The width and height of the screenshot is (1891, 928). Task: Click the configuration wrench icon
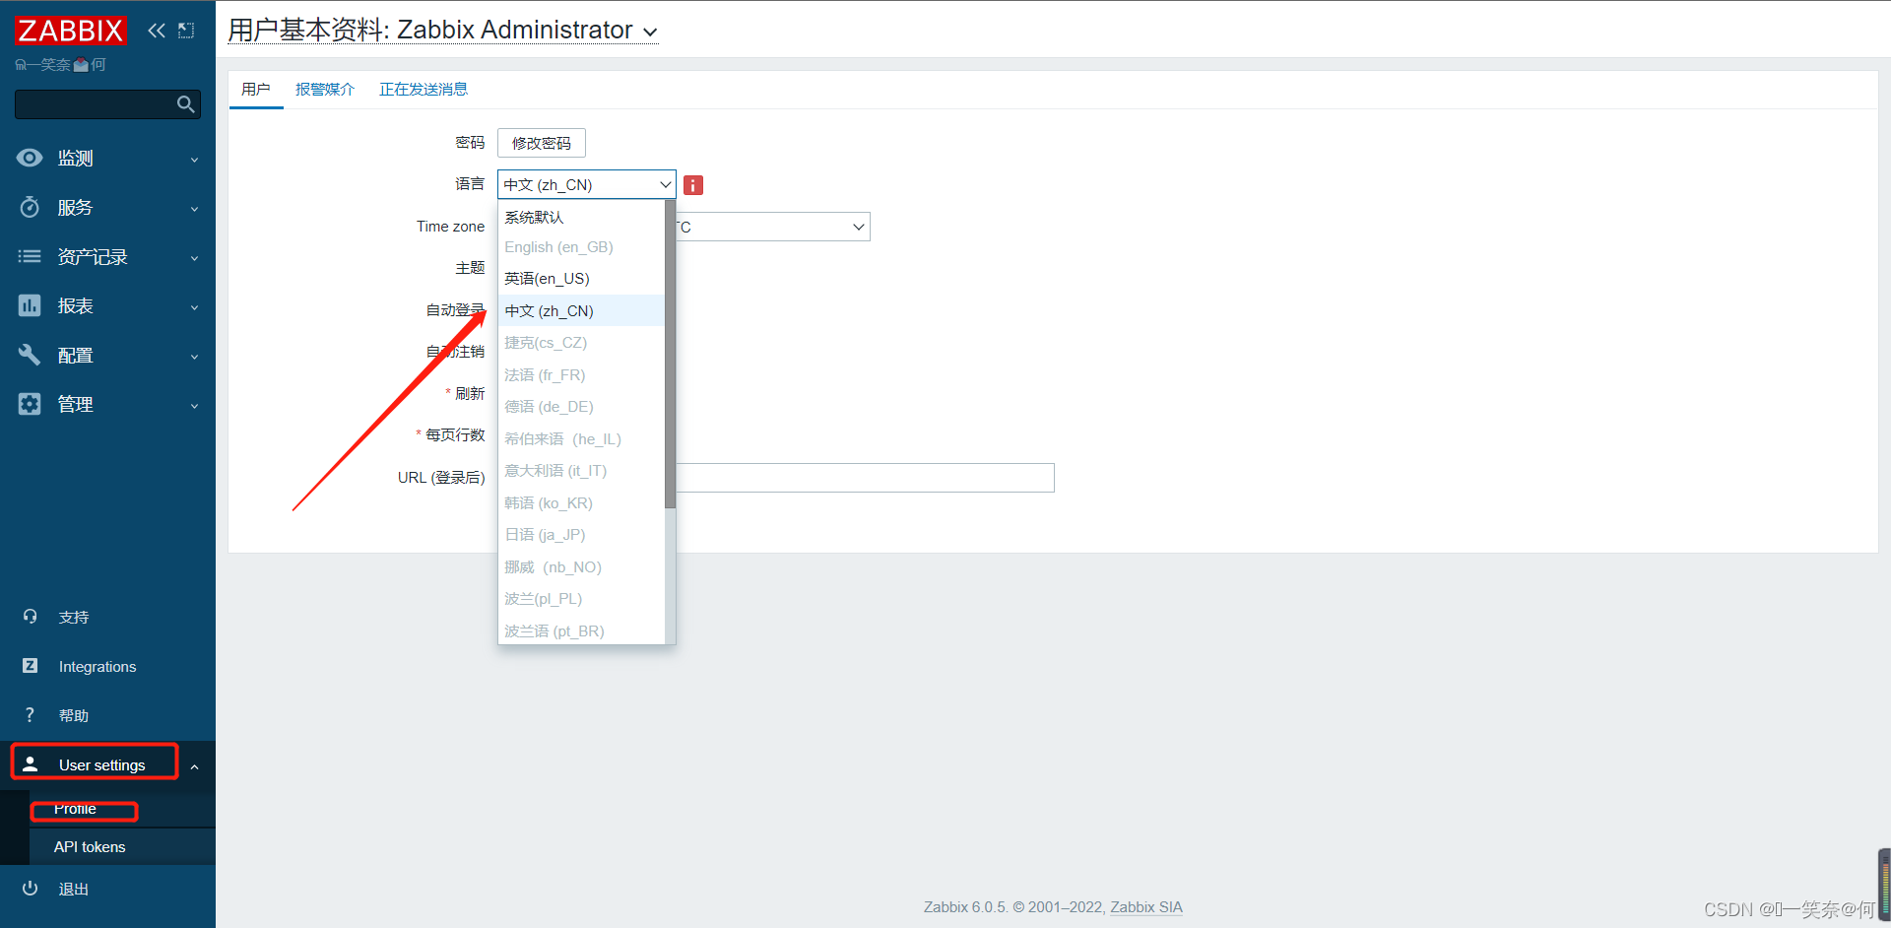click(x=30, y=355)
